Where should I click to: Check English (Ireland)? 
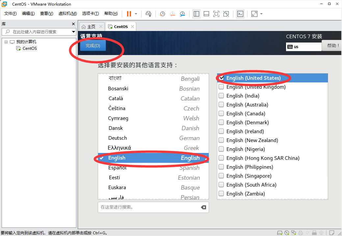coord(222,131)
